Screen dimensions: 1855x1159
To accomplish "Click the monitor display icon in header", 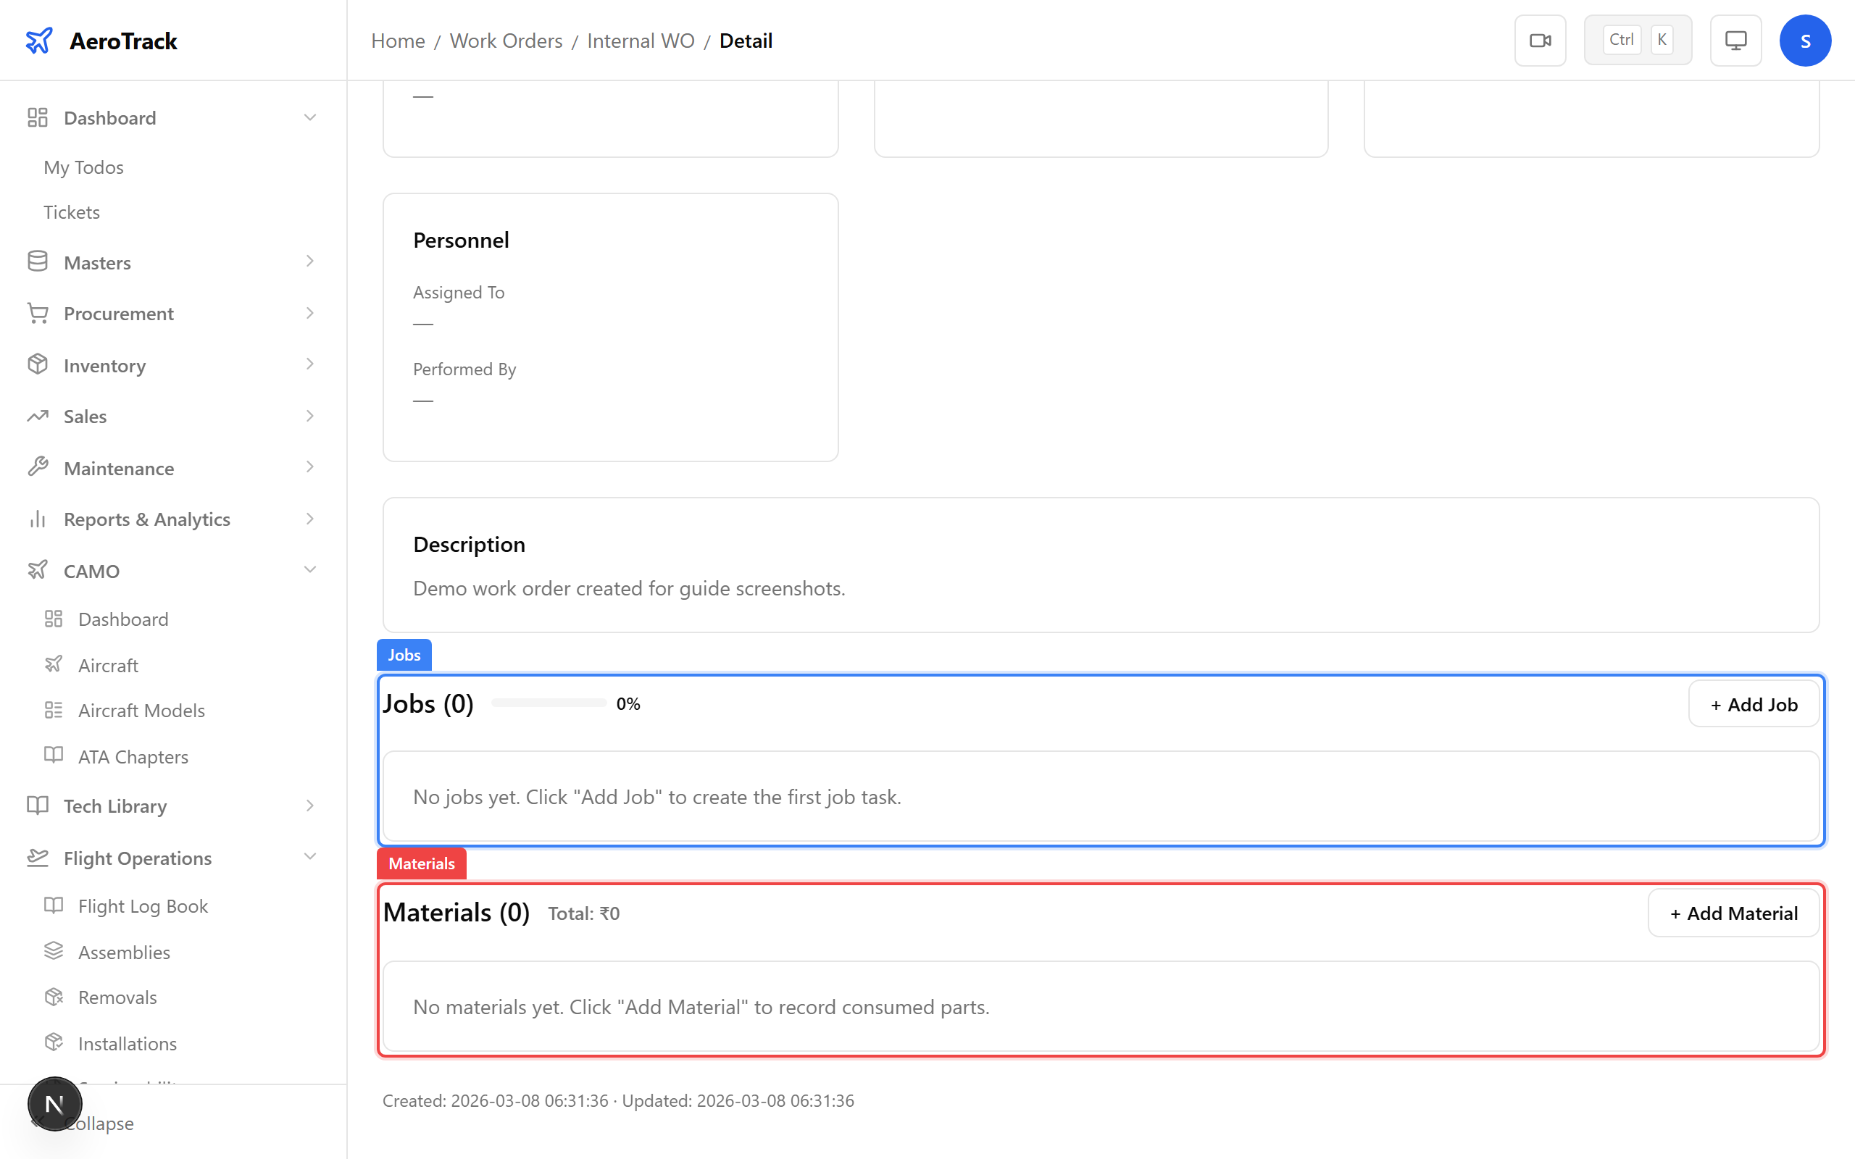I will point(1735,41).
